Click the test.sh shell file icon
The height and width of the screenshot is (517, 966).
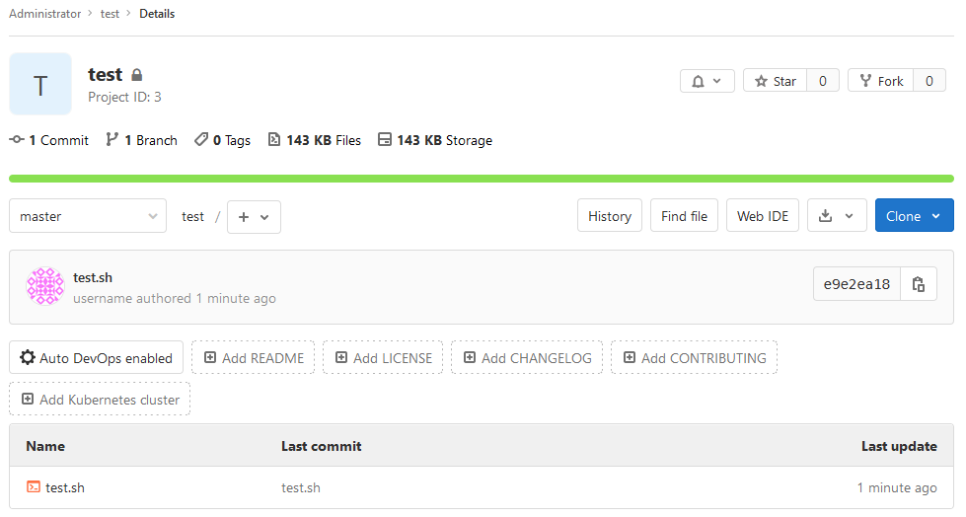34,487
